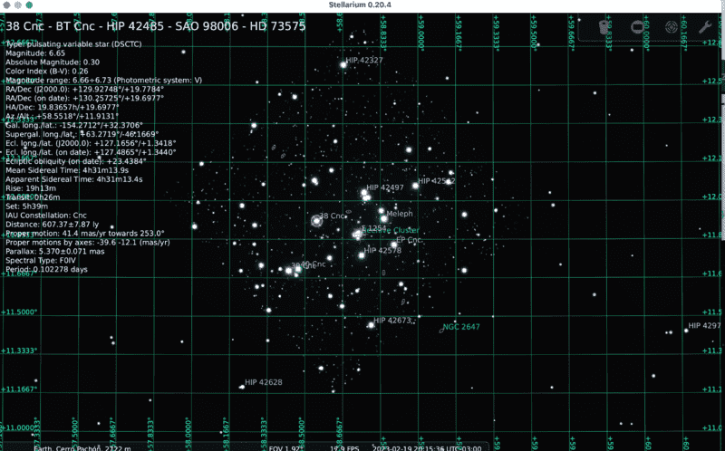Select the star labeled HIP 42497

pos(363,192)
